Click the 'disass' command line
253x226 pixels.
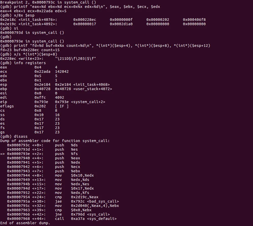pyautogui.click(x=14, y=136)
